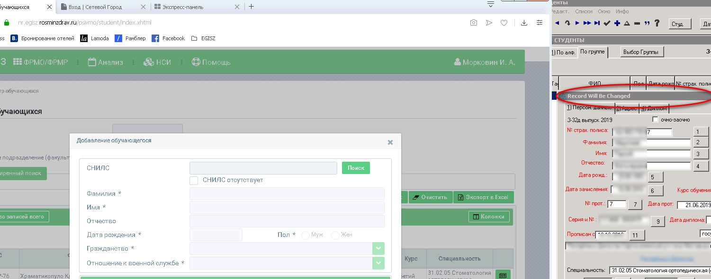Viewport: 711px width, 279px height.
Task: Click the 'Выбор Группы' button
Action: pyautogui.click(x=642, y=52)
